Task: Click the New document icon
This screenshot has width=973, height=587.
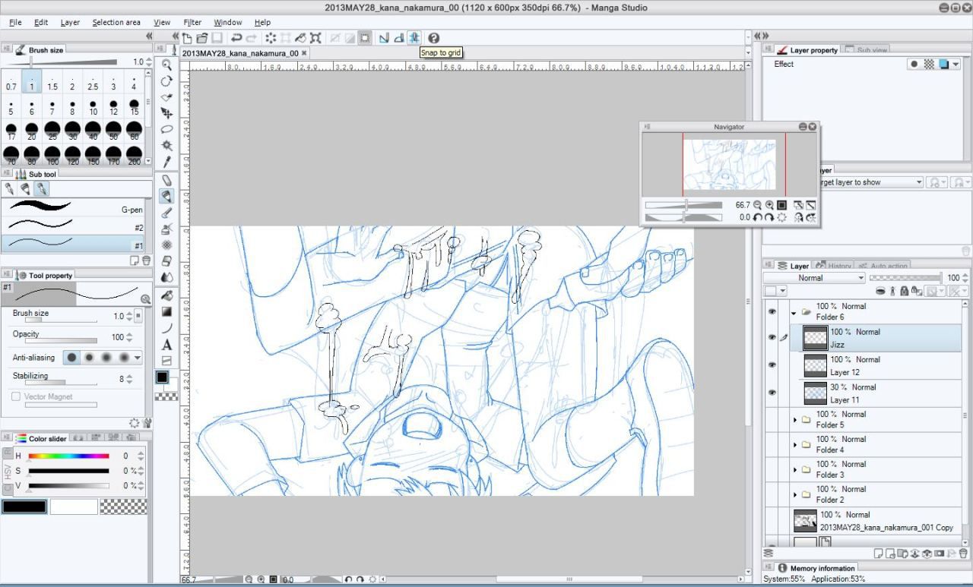Action: click(187, 37)
